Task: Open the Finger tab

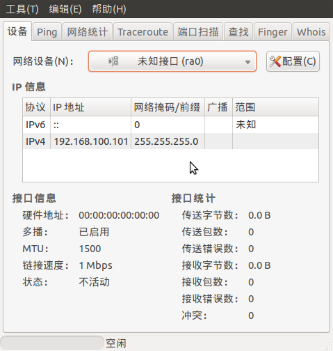Action: click(x=273, y=32)
